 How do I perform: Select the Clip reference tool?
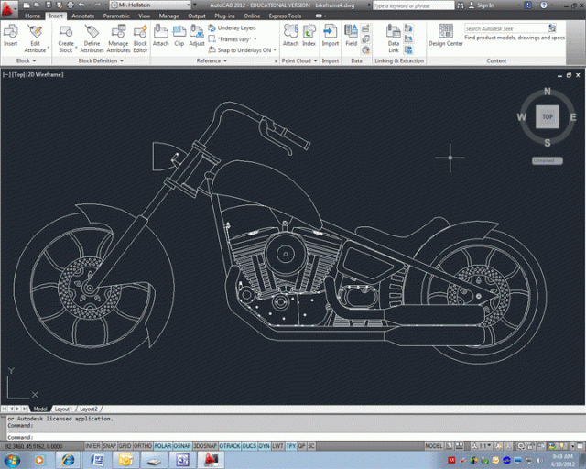pos(179,35)
